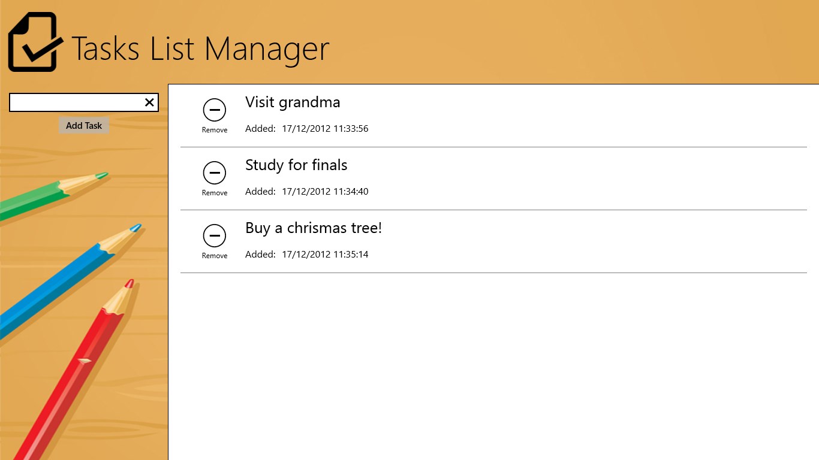The height and width of the screenshot is (460, 819).
Task: Click the Remove label under Visit grandma
Action: tap(215, 130)
